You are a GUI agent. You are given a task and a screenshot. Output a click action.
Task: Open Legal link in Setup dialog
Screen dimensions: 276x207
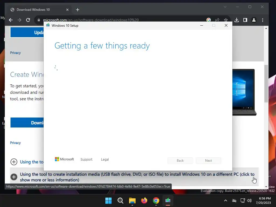105,160
